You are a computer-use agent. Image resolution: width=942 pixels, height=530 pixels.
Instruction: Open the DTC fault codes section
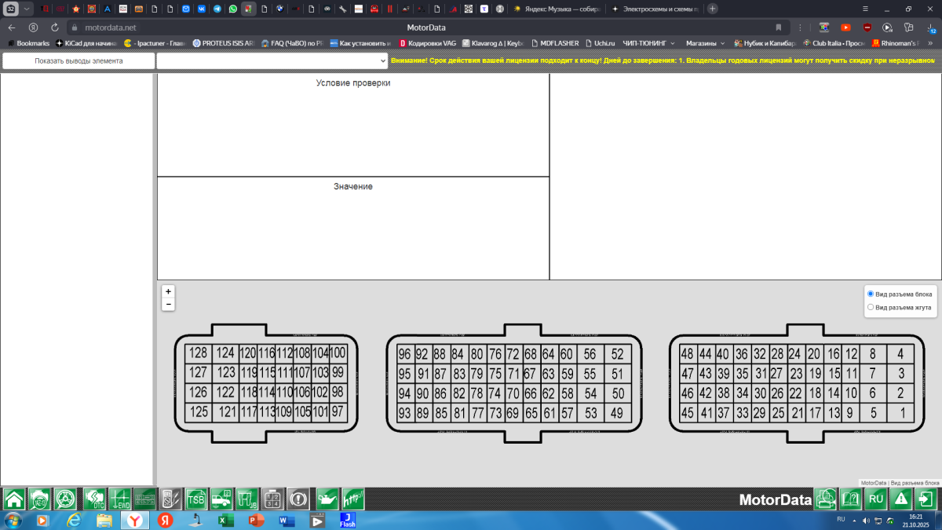click(x=95, y=499)
